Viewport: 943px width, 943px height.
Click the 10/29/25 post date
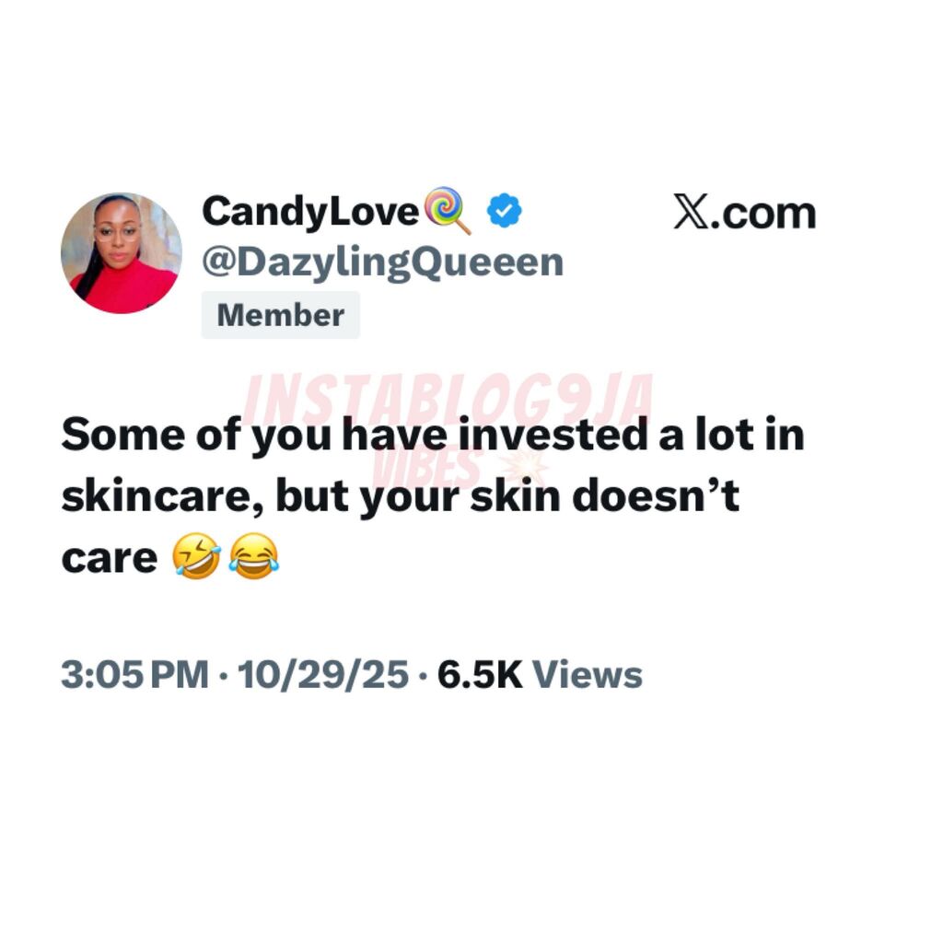(323, 675)
